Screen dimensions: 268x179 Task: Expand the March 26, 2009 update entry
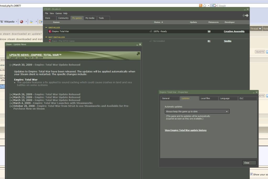(x=11, y=94)
